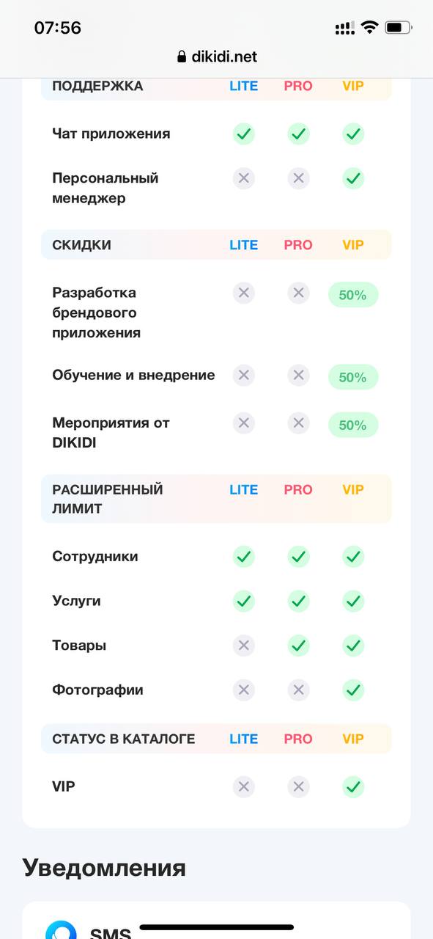Viewport: 433px width, 939px height.
Task: Tap the 50% badge for Мероприятия от DIKIDI
Action: (353, 425)
